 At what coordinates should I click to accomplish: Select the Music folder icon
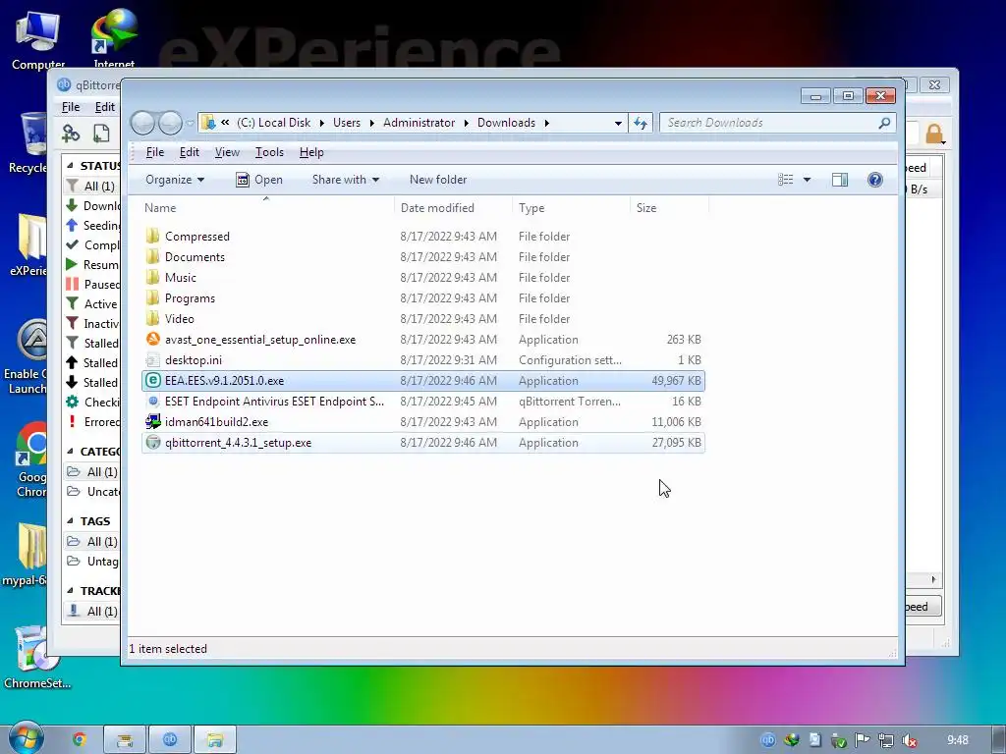pos(152,277)
